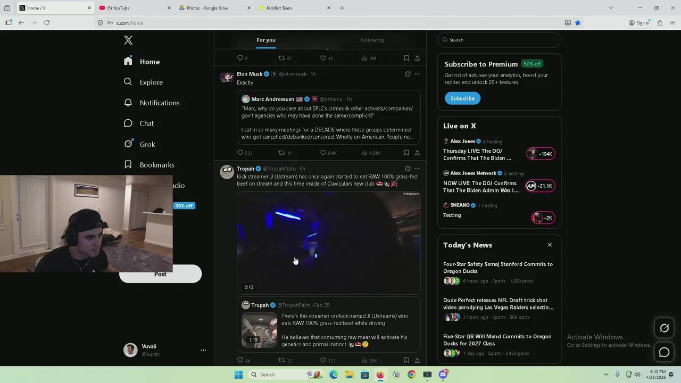Close the Today's News panel
The height and width of the screenshot is (383, 681).
[550, 245]
